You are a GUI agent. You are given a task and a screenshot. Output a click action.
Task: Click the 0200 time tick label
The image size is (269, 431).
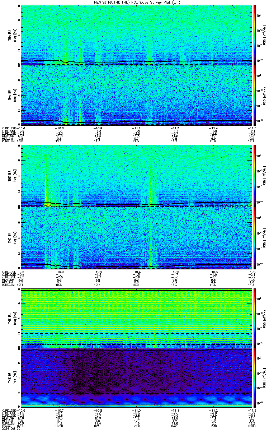[x=21, y=426]
